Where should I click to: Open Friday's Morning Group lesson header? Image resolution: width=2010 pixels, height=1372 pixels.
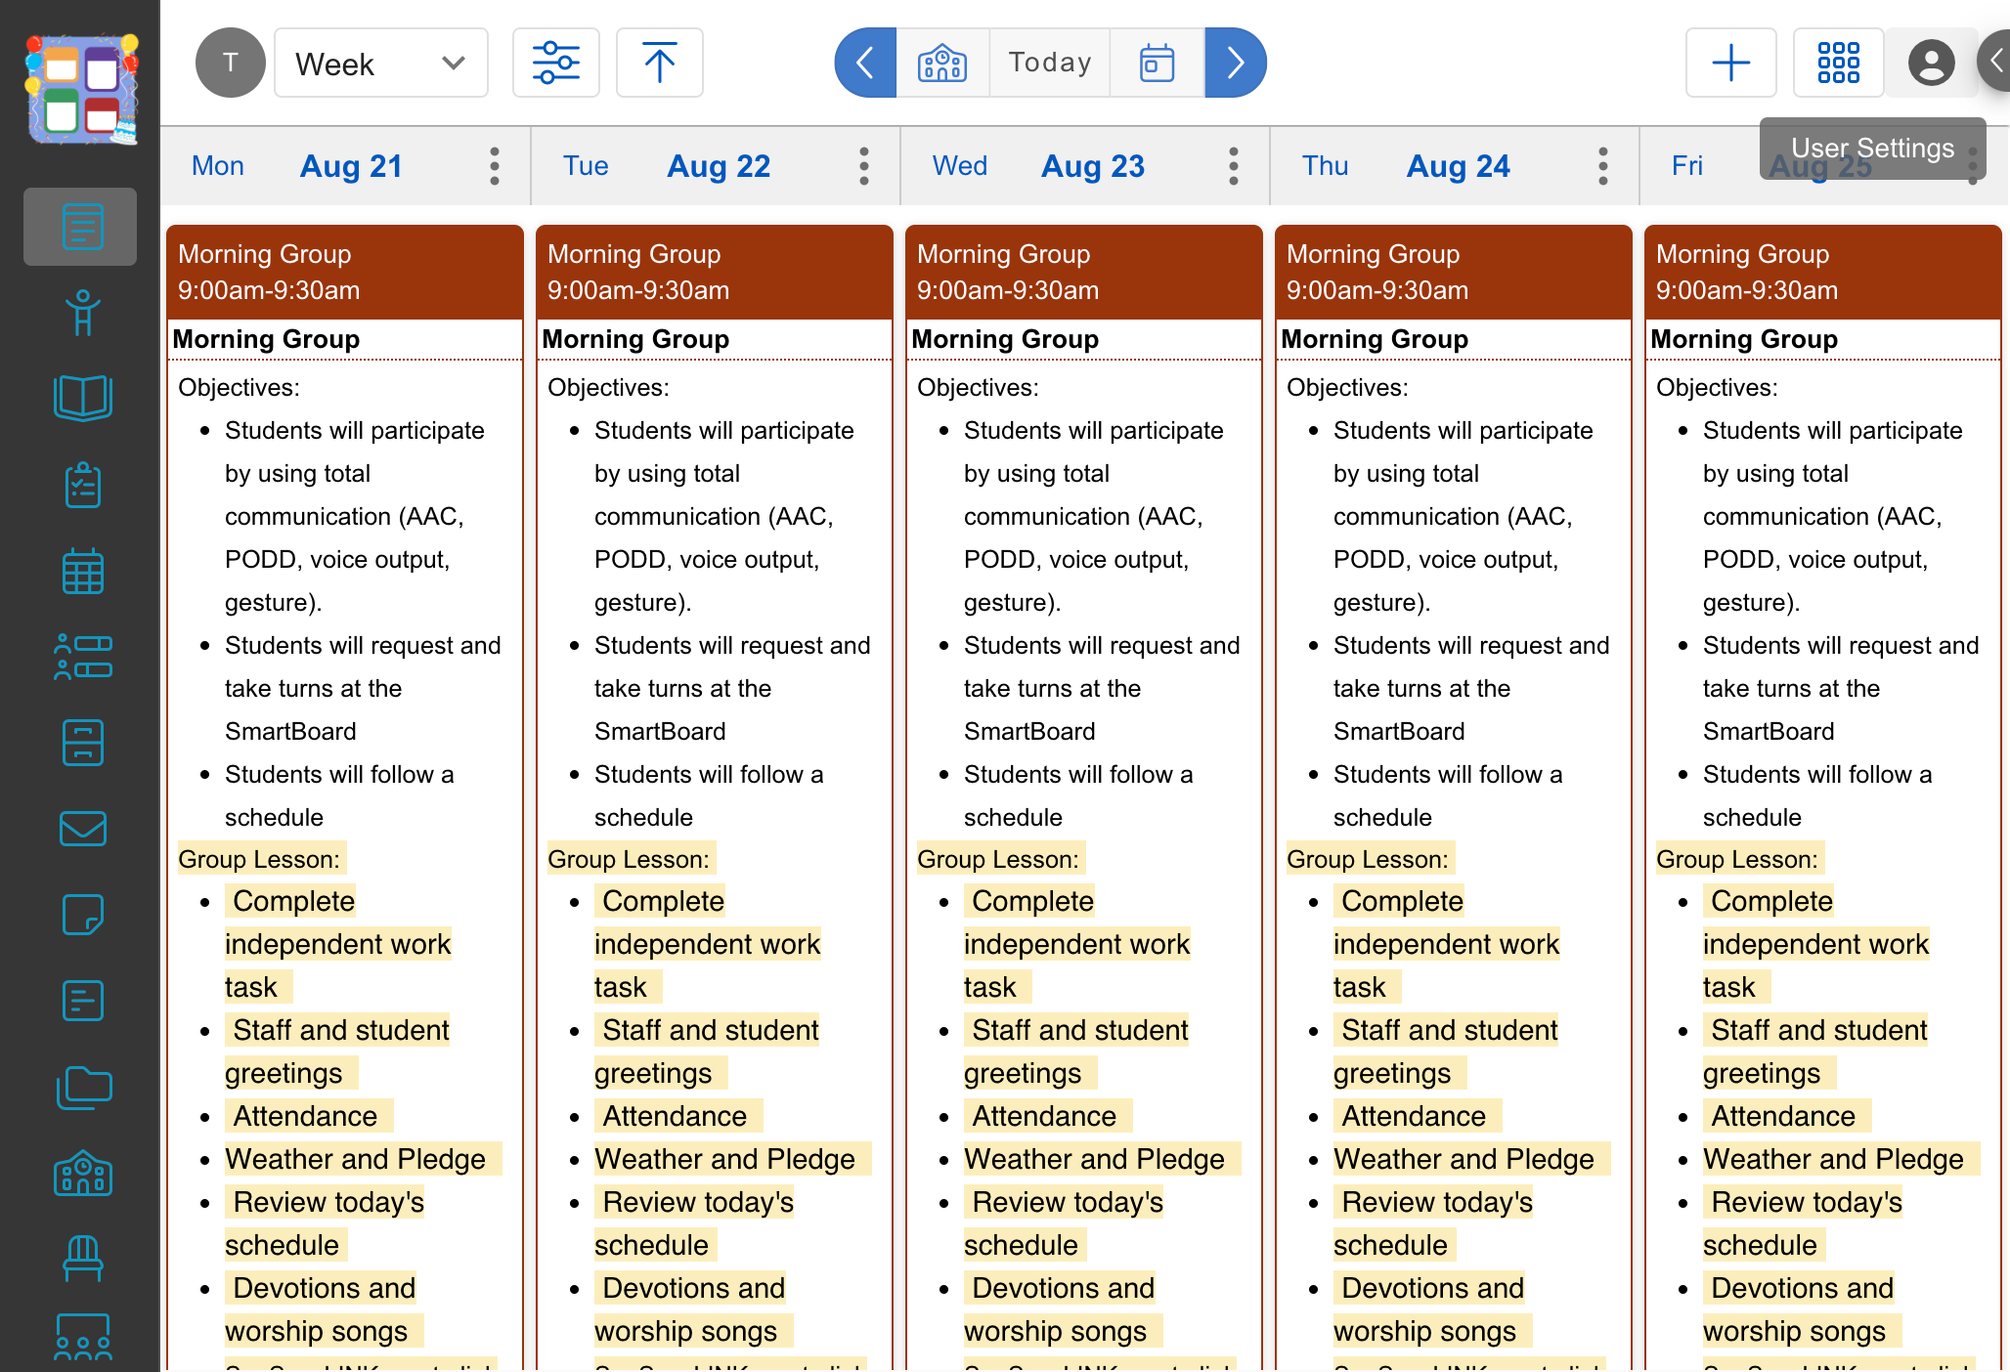[1823, 273]
